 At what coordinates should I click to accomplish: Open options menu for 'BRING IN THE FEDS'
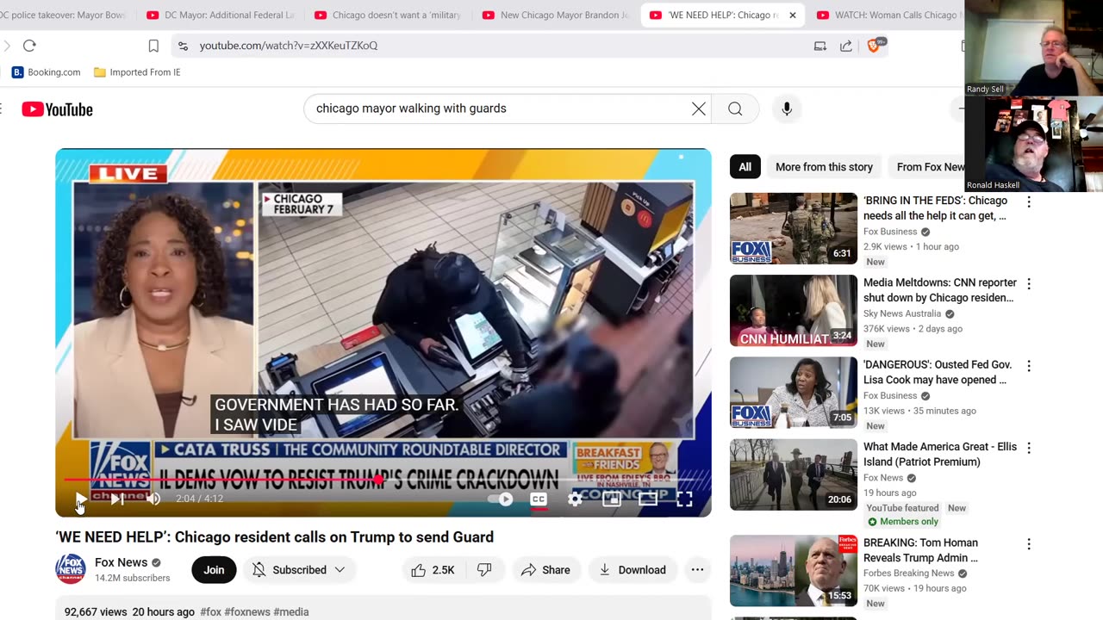point(1028,201)
